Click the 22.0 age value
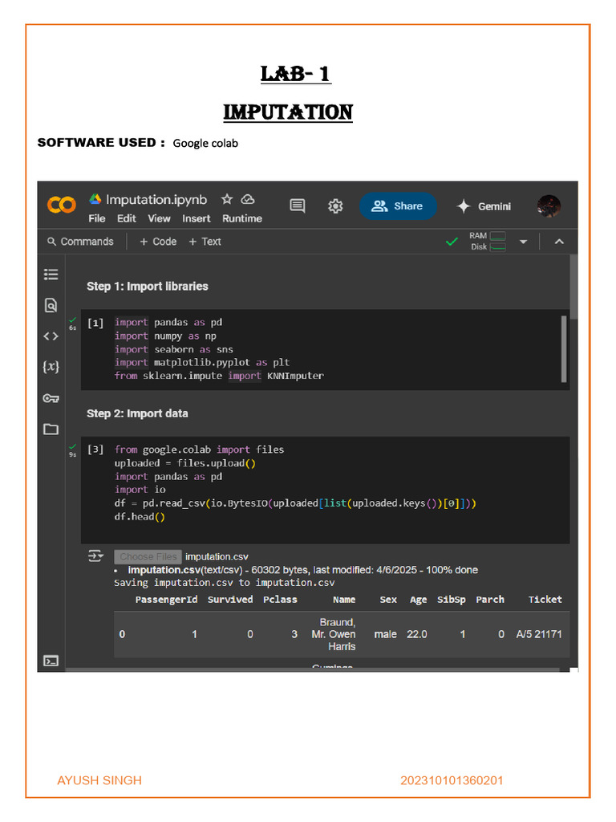Image resolution: width=616 pixels, height=822 pixels. pyautogui.click(x=417, y=634)
